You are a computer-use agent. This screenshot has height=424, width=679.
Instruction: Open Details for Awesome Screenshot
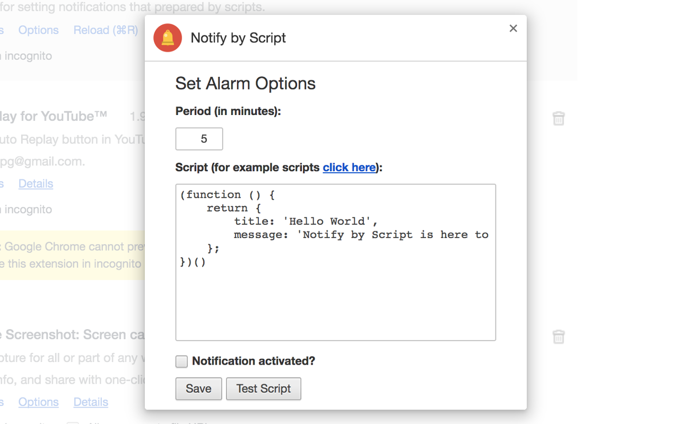[x=90, y=402]
